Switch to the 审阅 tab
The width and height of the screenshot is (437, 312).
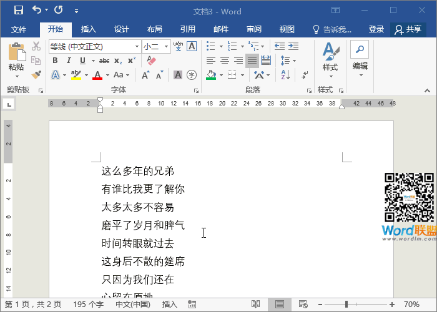(x=254, y=29)
